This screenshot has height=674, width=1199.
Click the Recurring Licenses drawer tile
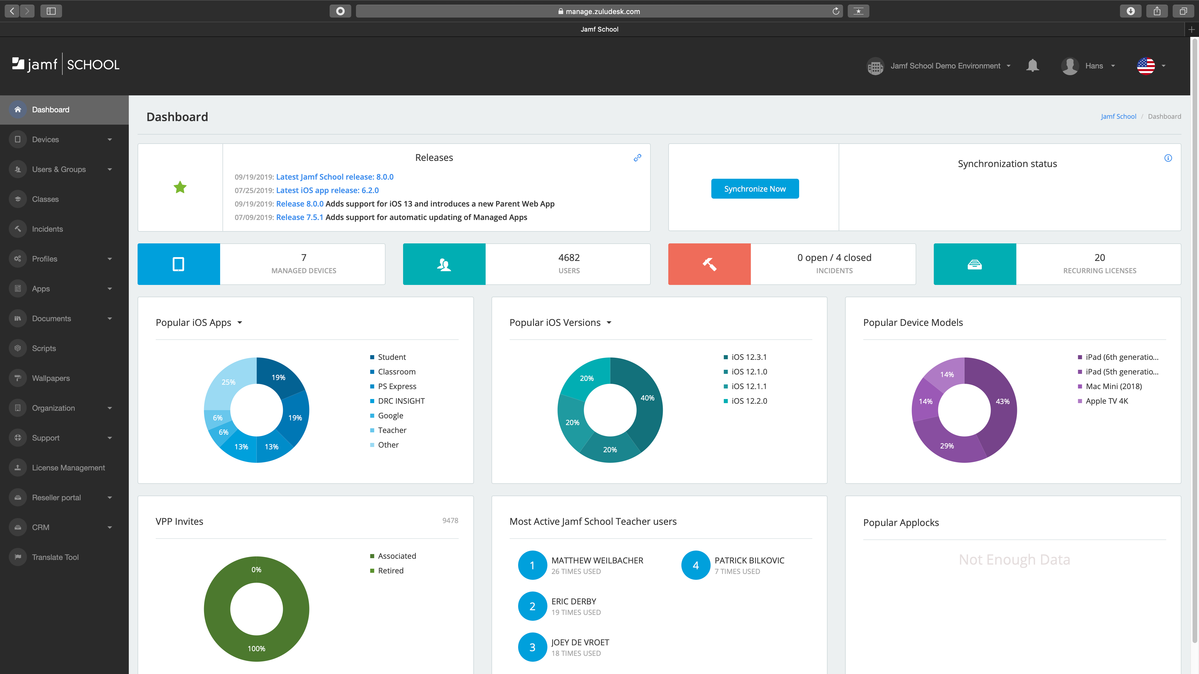click(975, 264)
